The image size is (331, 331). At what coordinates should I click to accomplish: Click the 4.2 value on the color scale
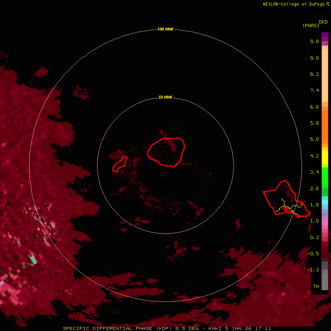314,156
